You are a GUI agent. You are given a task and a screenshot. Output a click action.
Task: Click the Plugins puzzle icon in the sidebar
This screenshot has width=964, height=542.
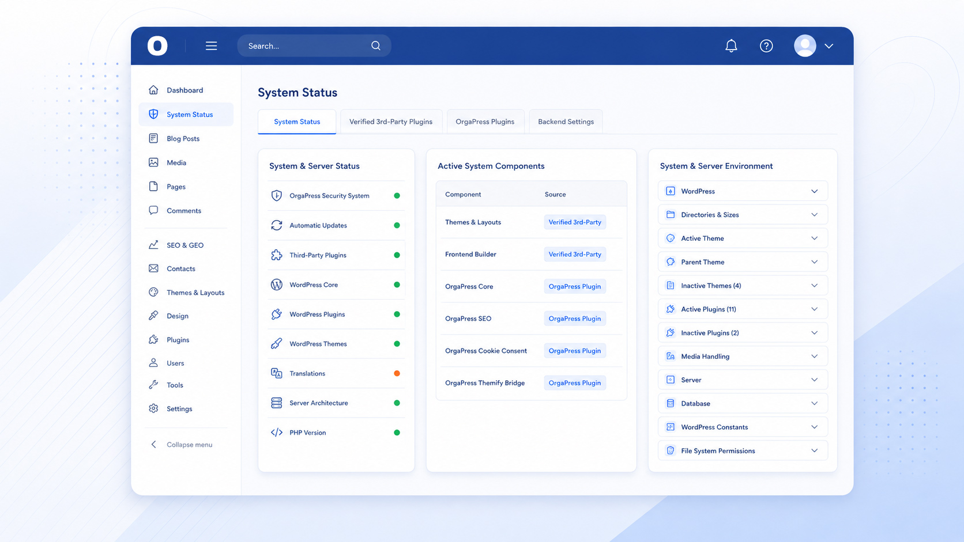153,339
